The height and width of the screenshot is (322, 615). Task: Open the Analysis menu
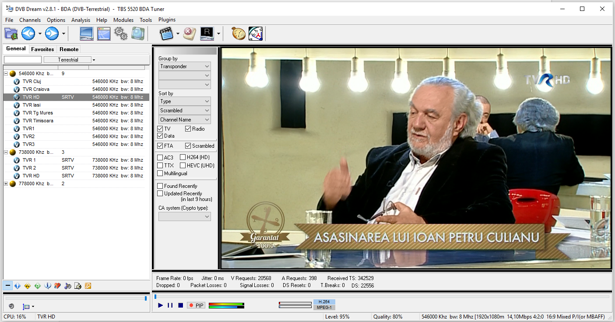pos(81,20)
